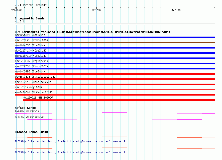This screenshot has width=222, height=160.
Task: Click the red bar under esv3893873
Action: click(x=115, y=79)
